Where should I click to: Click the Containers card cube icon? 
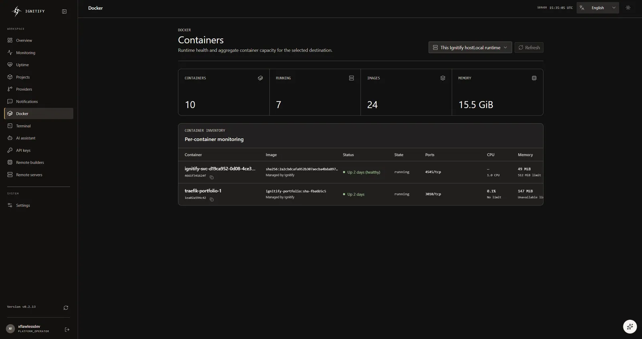(x=260, y=78)
